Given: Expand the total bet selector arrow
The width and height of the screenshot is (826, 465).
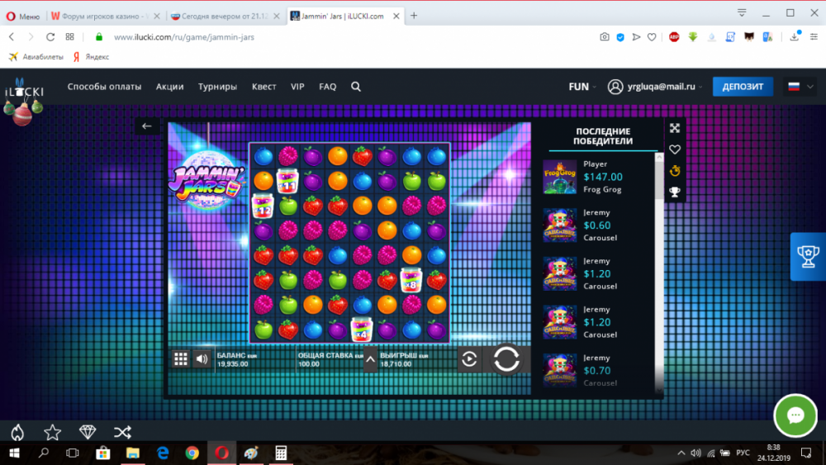Looking at the screenshot, I should [370, 359].
